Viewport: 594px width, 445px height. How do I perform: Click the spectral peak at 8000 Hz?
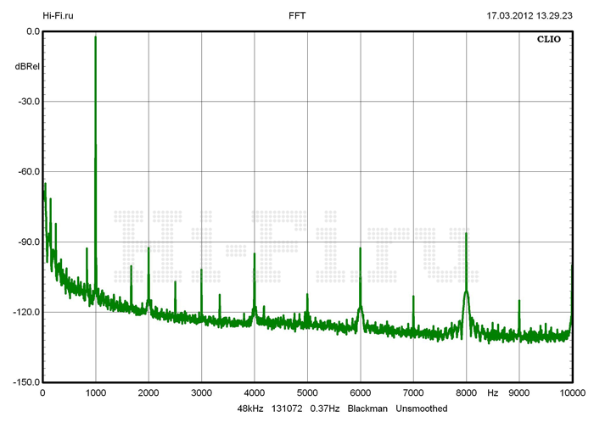(466, 233)
